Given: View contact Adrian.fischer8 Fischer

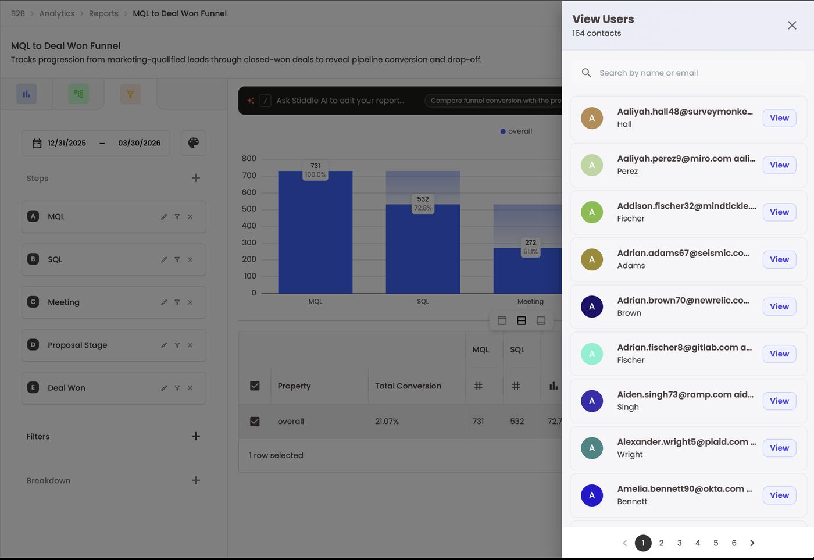Looking at the screenshot, I should (779, 354).
